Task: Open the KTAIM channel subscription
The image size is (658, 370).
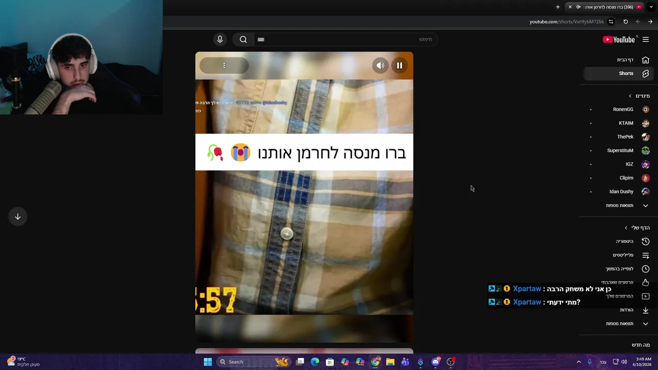Action: click(618, 123)
